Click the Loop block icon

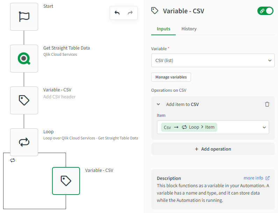(x=24, y=142)
